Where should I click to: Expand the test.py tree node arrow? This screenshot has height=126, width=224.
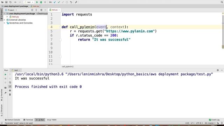point(7,17)
